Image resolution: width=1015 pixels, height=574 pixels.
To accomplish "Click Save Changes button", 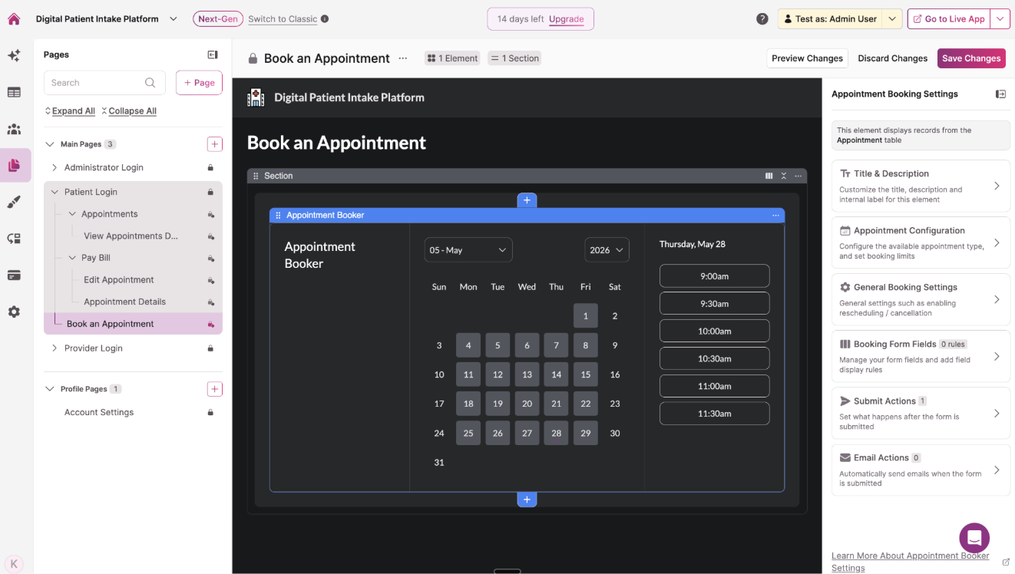I will tap(971, 58).
